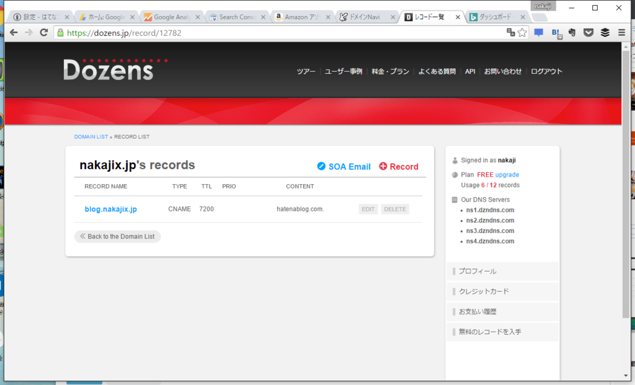Click the page vertical scrollbar
The image size is (635, 385).
(x=626, y=184)
